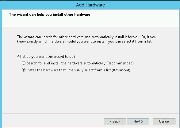Go to the previous step with Back

(x=115, y=121)
